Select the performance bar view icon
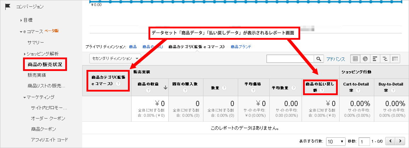This screenshot has width=409, height=148. pyautogui.click(x=375, y=59)
